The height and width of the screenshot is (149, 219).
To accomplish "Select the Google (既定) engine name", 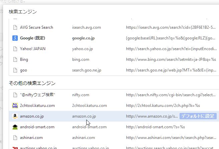I will (x=32, y=38).
